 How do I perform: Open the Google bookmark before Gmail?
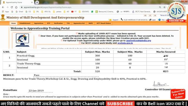12,12
